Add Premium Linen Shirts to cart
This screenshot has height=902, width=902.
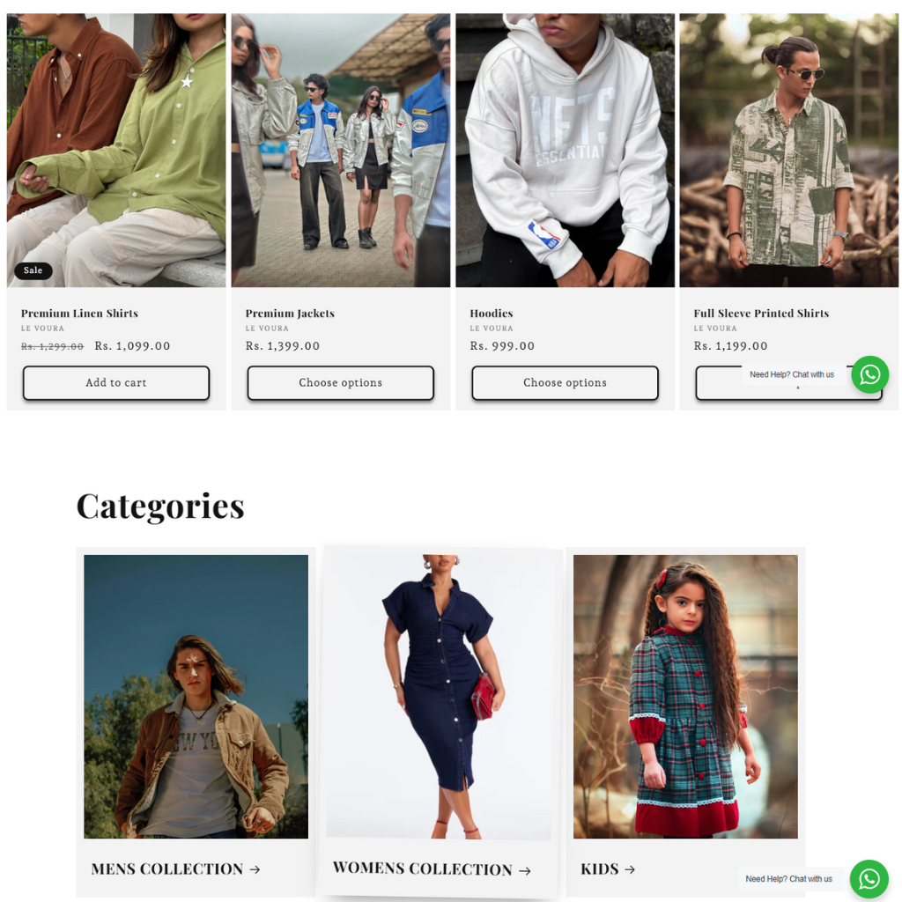[116, 382]
